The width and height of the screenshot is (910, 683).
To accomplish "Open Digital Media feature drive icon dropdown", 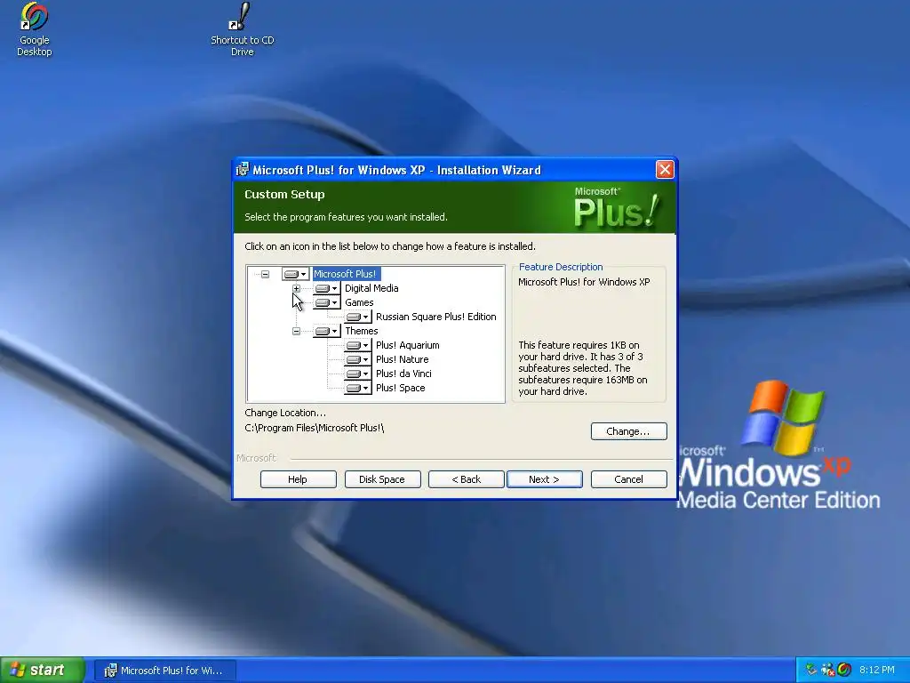I will (x=327, y=288).
